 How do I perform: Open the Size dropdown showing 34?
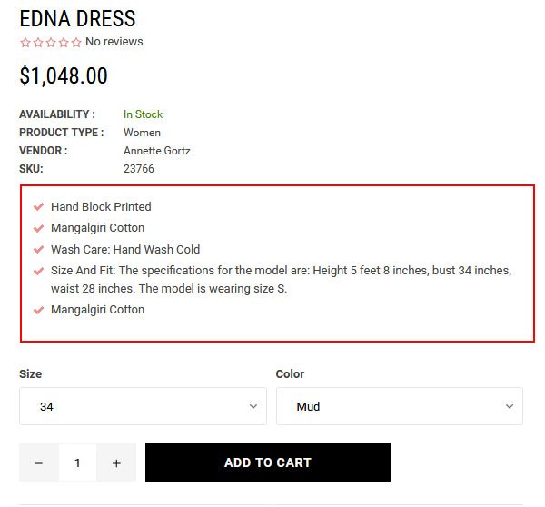click(x=143, y=406)
